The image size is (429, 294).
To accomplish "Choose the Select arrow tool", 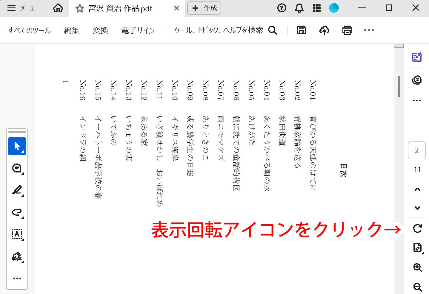I will 17,146.
